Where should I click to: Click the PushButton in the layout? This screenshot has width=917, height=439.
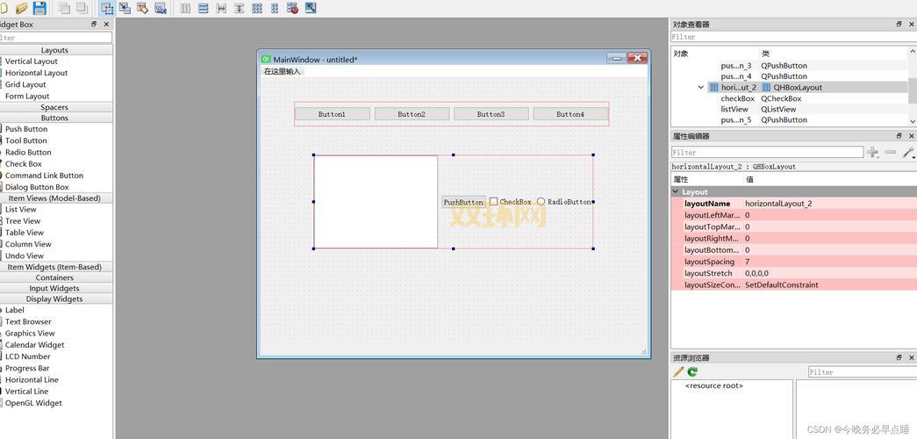click(x=462, y=202)
